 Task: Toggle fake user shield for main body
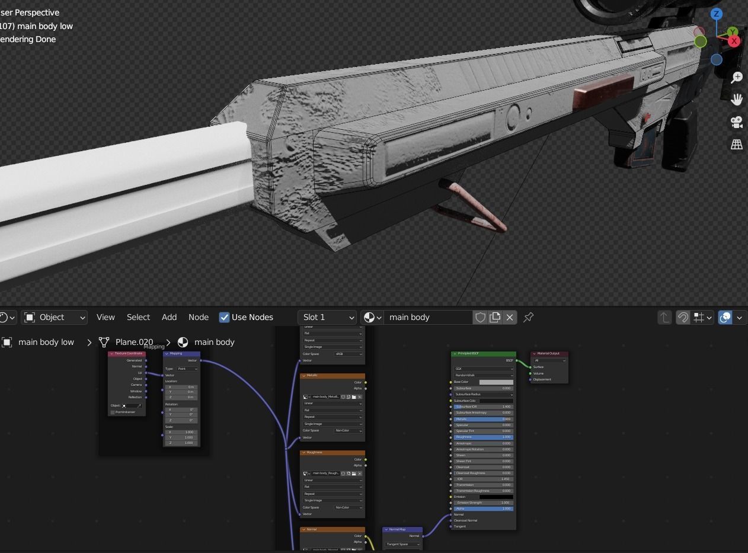(480, 317)
